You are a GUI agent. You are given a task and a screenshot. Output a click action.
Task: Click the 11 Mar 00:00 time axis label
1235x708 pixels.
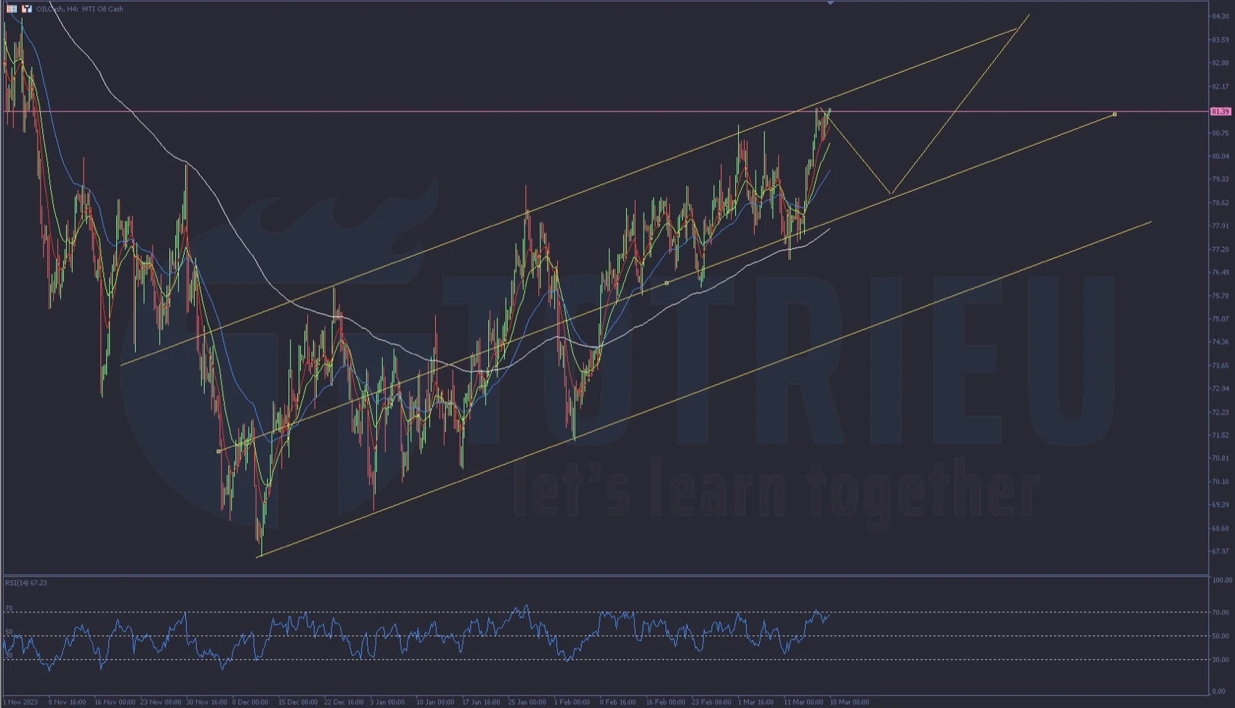pyautogui.click(x=803, y=702)
